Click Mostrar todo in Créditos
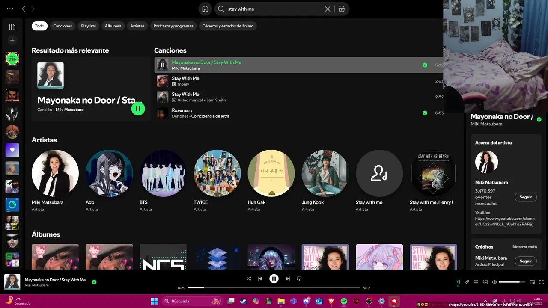The image size is (548, 308). (x=524, y=247)
